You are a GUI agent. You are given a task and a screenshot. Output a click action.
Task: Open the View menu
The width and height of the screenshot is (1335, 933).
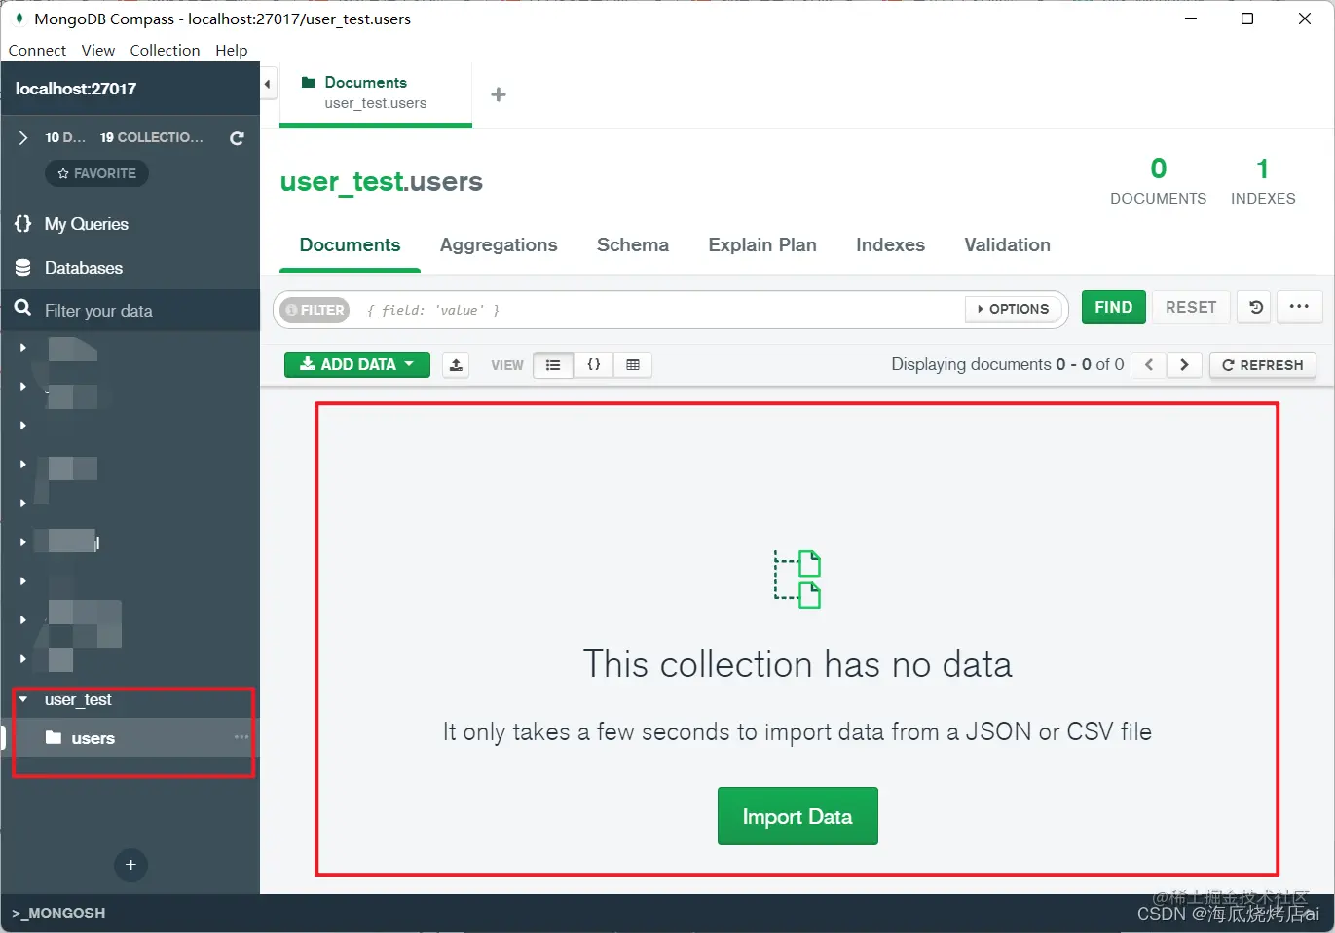98,50
